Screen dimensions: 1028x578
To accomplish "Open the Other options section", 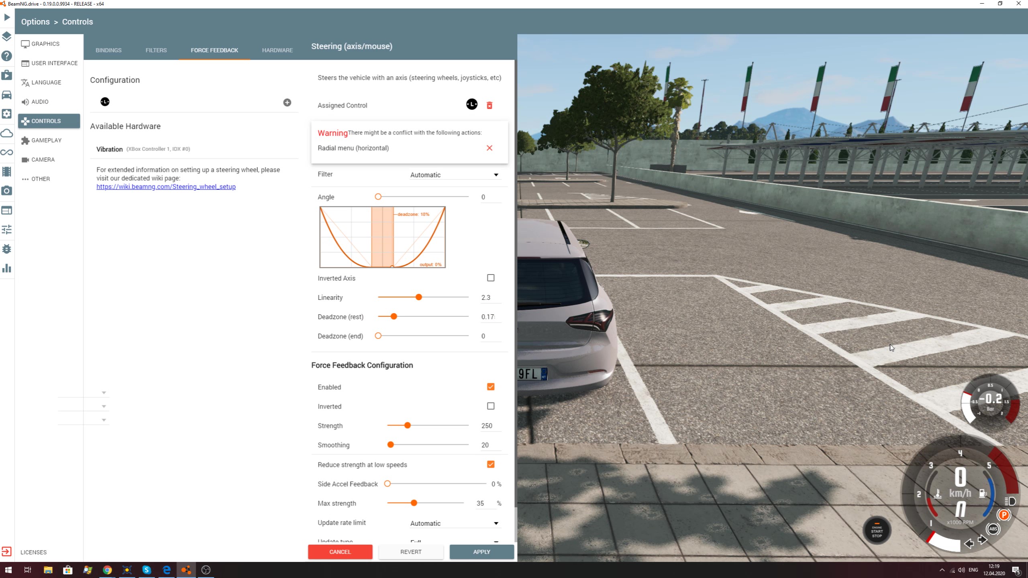I will tap(49, 179).
